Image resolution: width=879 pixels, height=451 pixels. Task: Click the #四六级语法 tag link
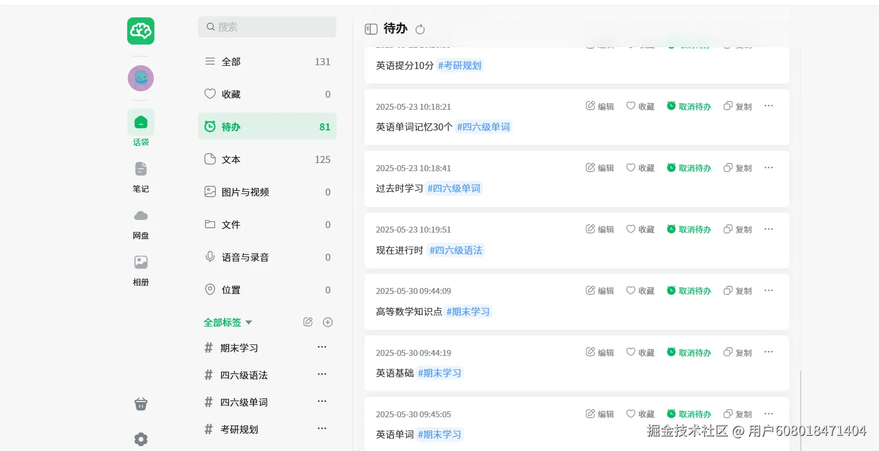(456, 250)
